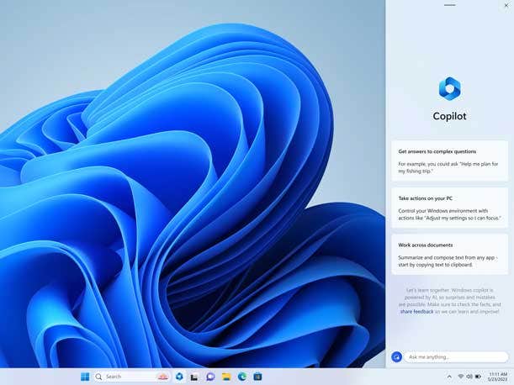Click the volume speaker icon in system tray
Image resolution: width=514 pixels, height=385 pixels.
pyautogui.click(x=469, y=377)
